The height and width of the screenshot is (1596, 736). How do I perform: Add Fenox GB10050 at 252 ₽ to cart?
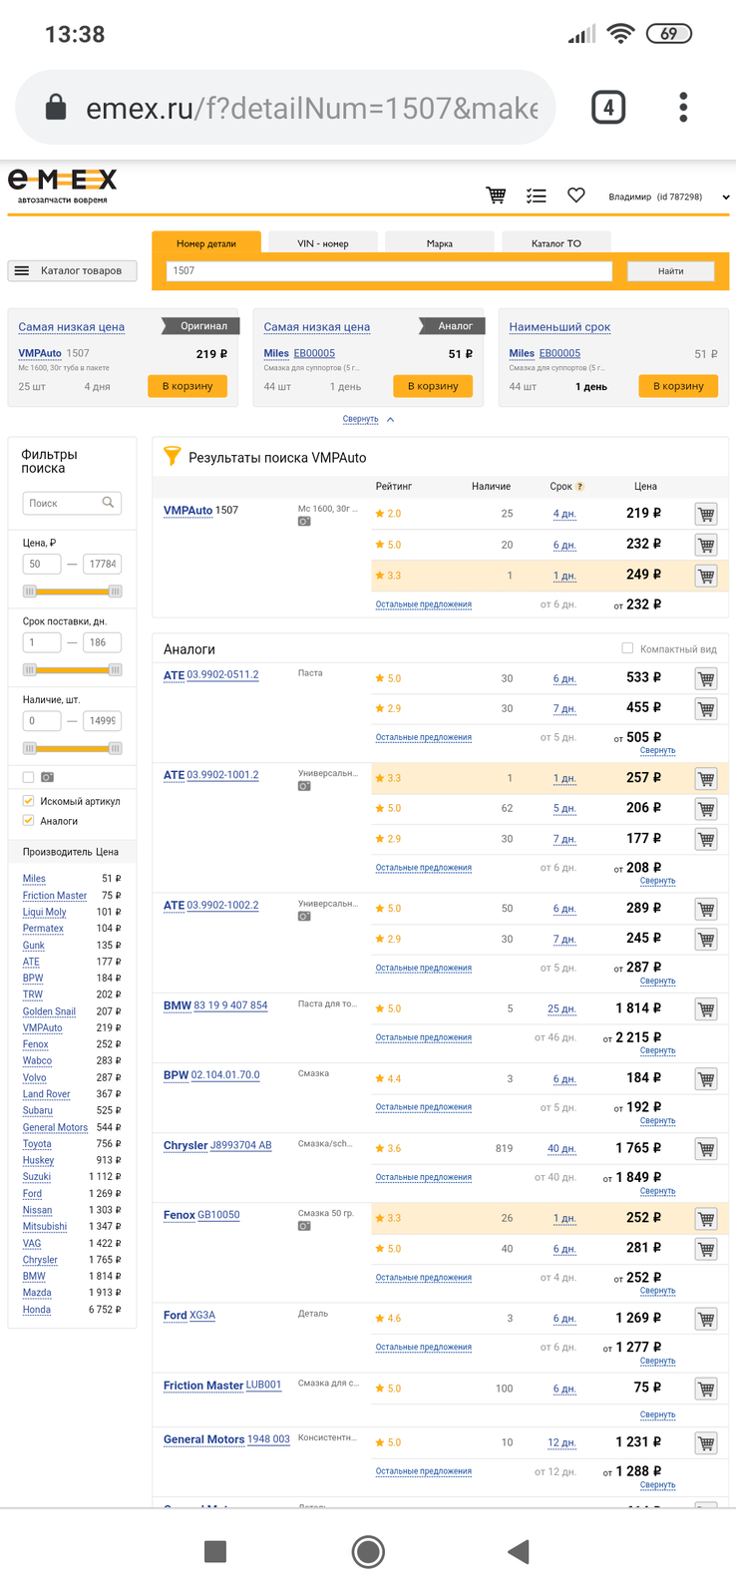pos(706,1219)
